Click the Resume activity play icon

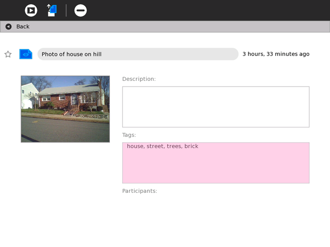point(31,10)
